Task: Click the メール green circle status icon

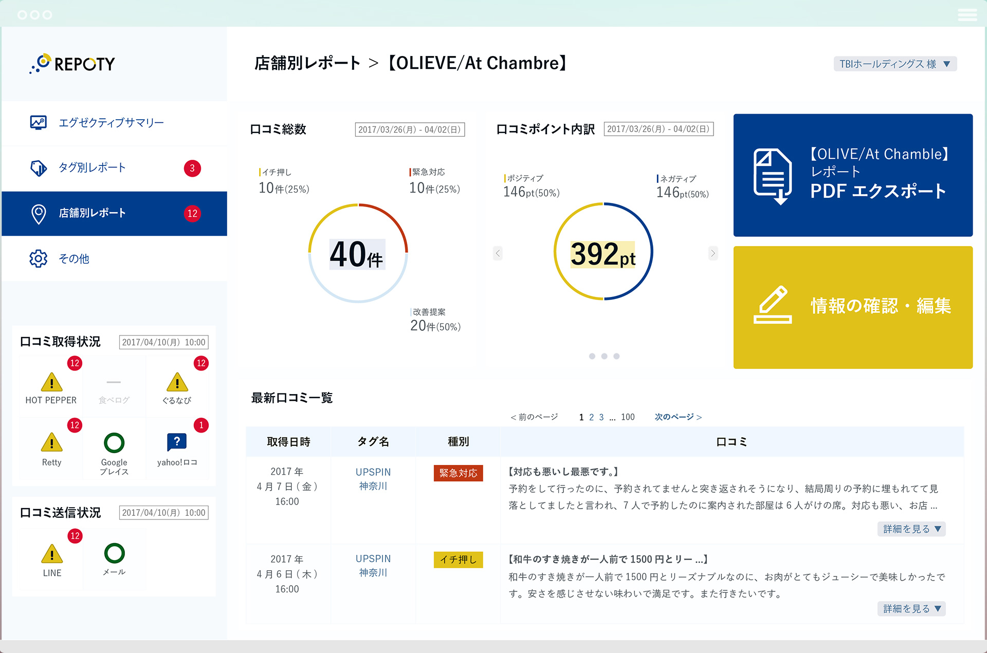Action: (114, 553)
